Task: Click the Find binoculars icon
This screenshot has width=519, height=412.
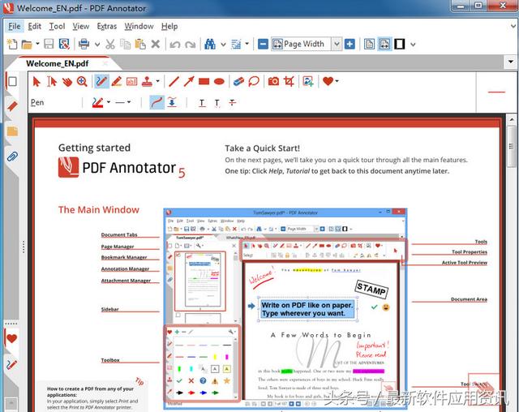Action: click(x=210, y=44)
